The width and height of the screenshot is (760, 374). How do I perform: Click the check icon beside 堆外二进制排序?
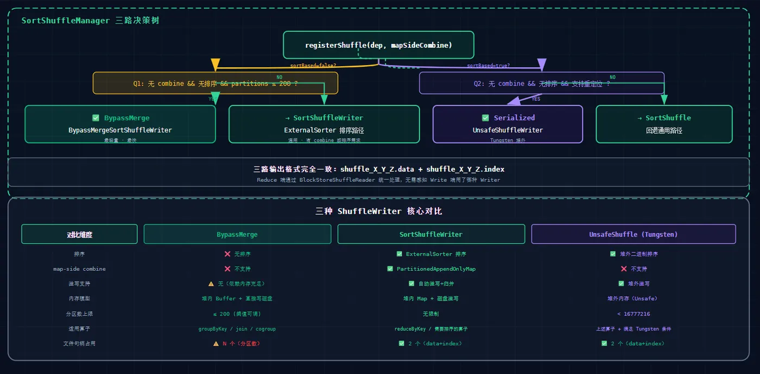(613, 254)
